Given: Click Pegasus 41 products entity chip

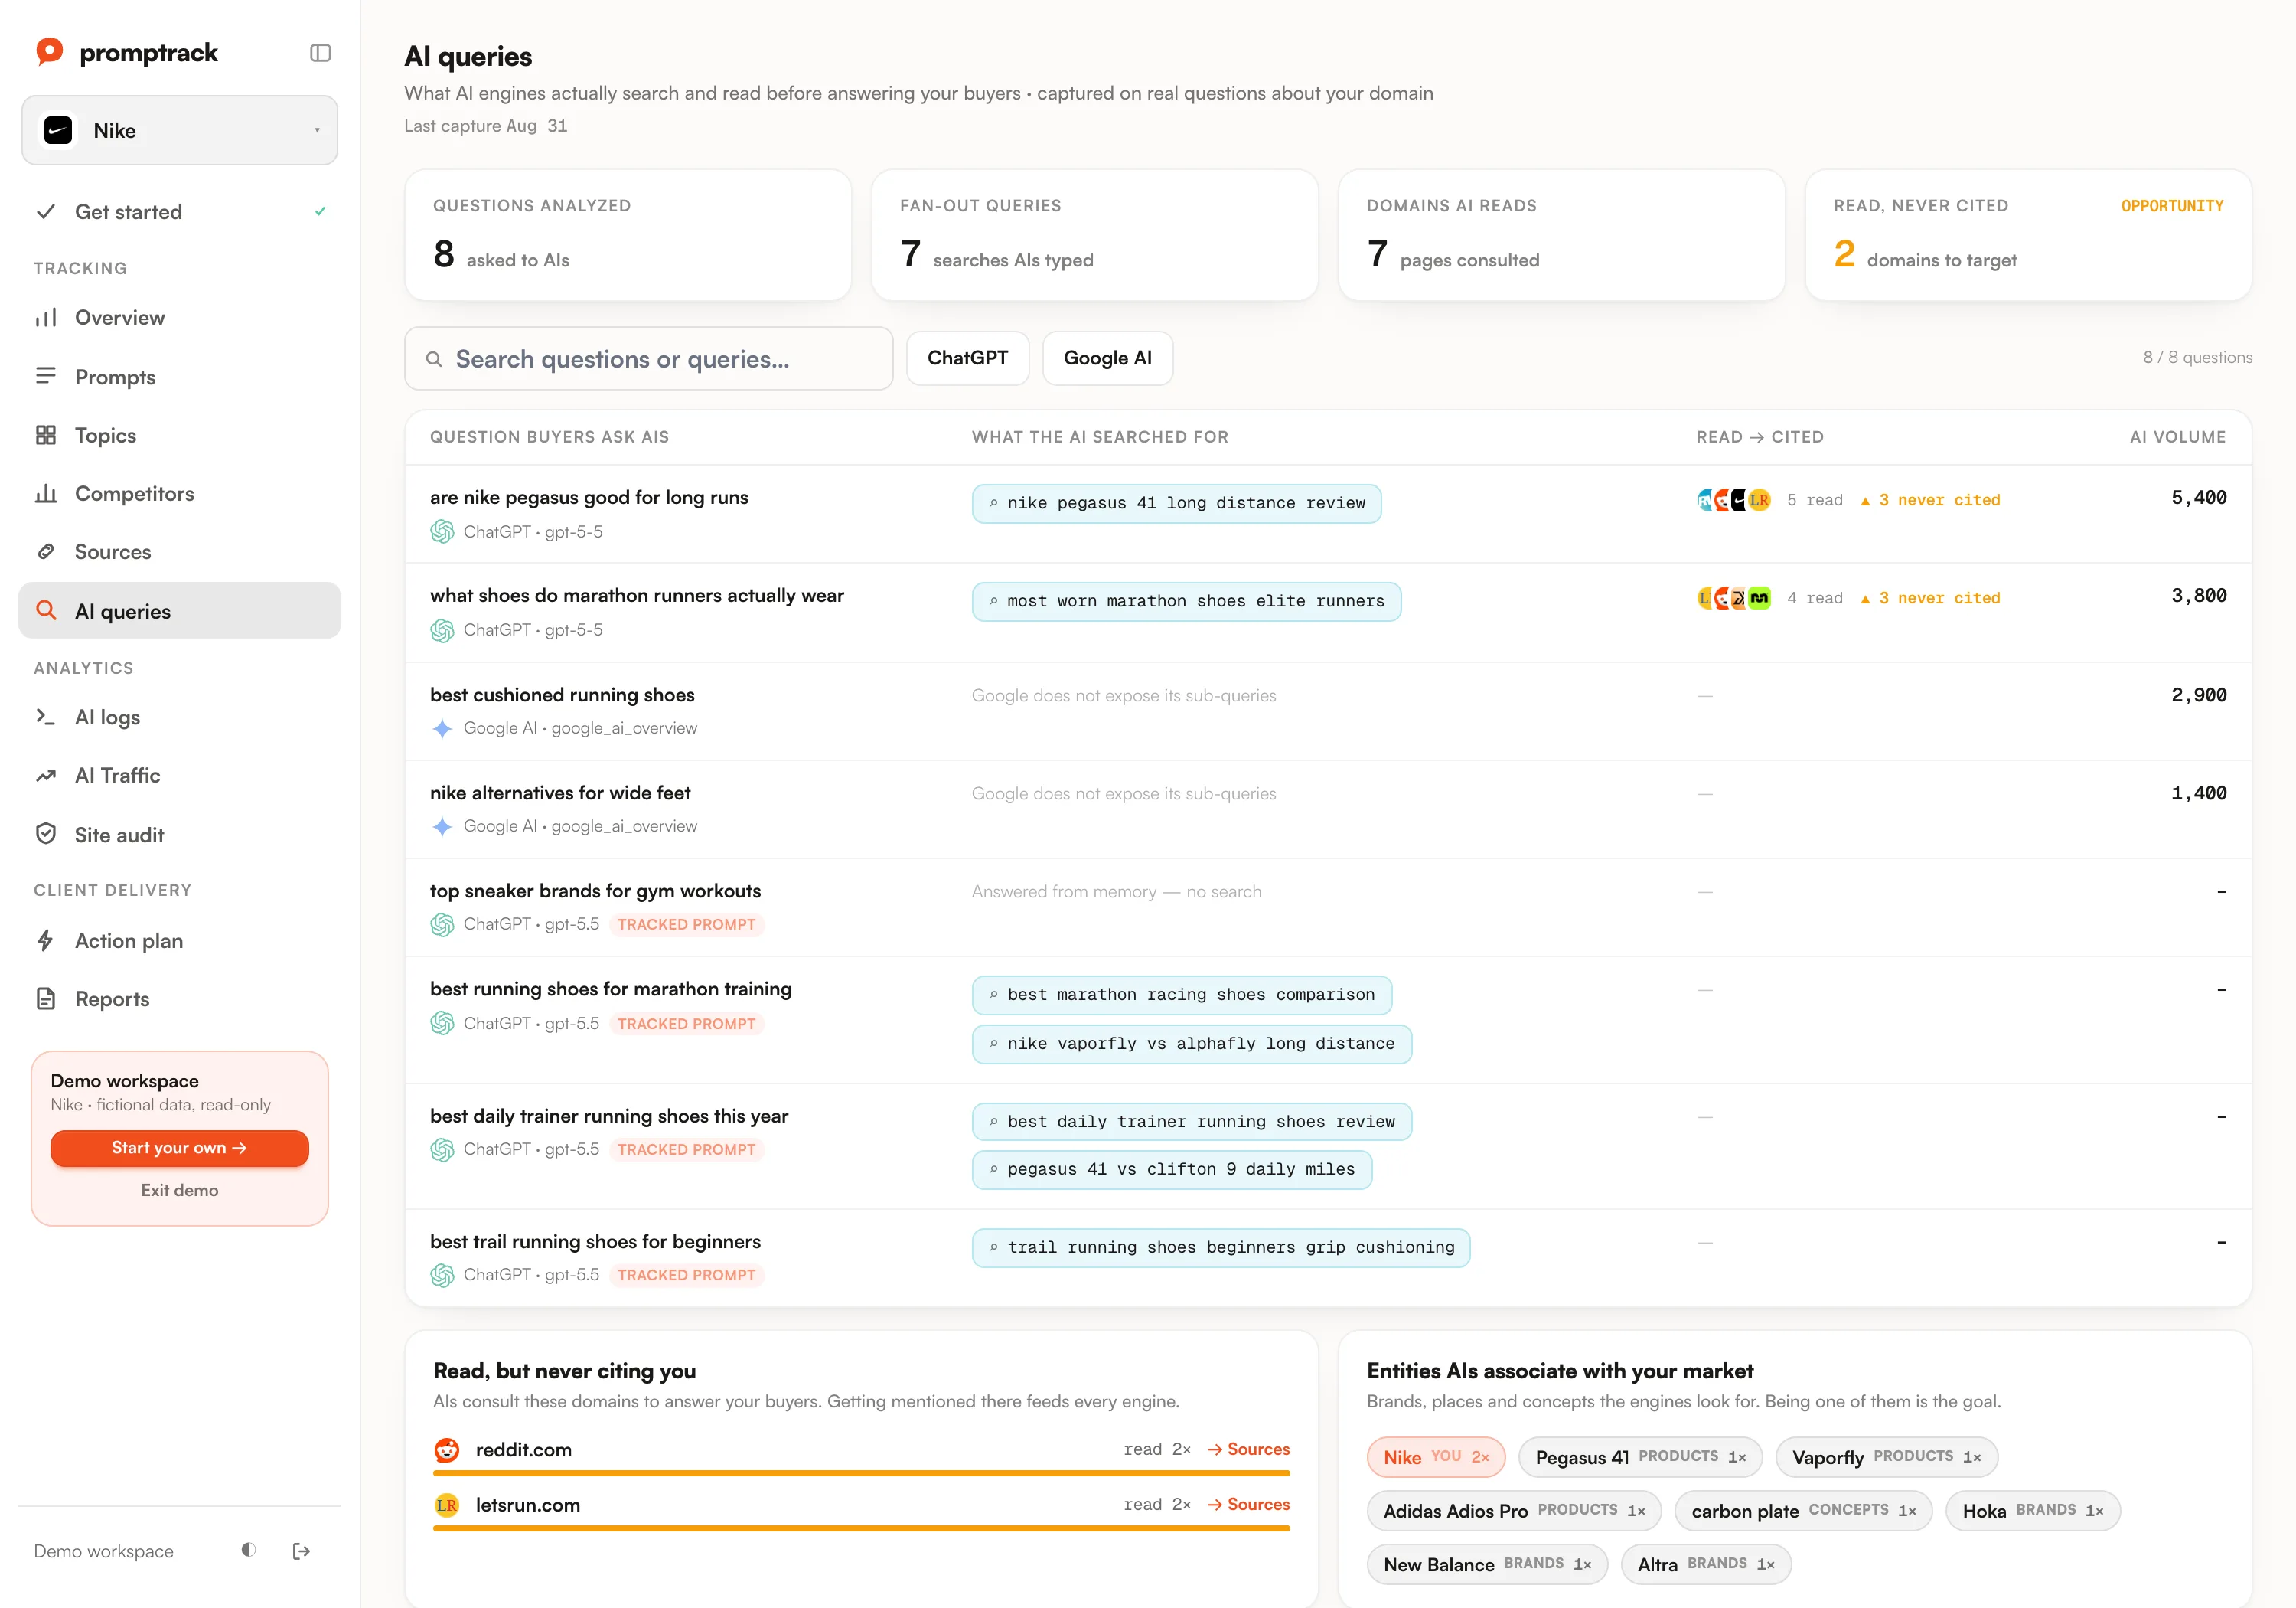Looking at the screenshot, I should click(x=1641, y=1457).
